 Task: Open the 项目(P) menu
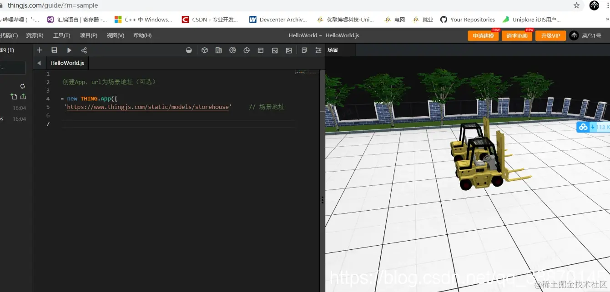tap(88, 35)
